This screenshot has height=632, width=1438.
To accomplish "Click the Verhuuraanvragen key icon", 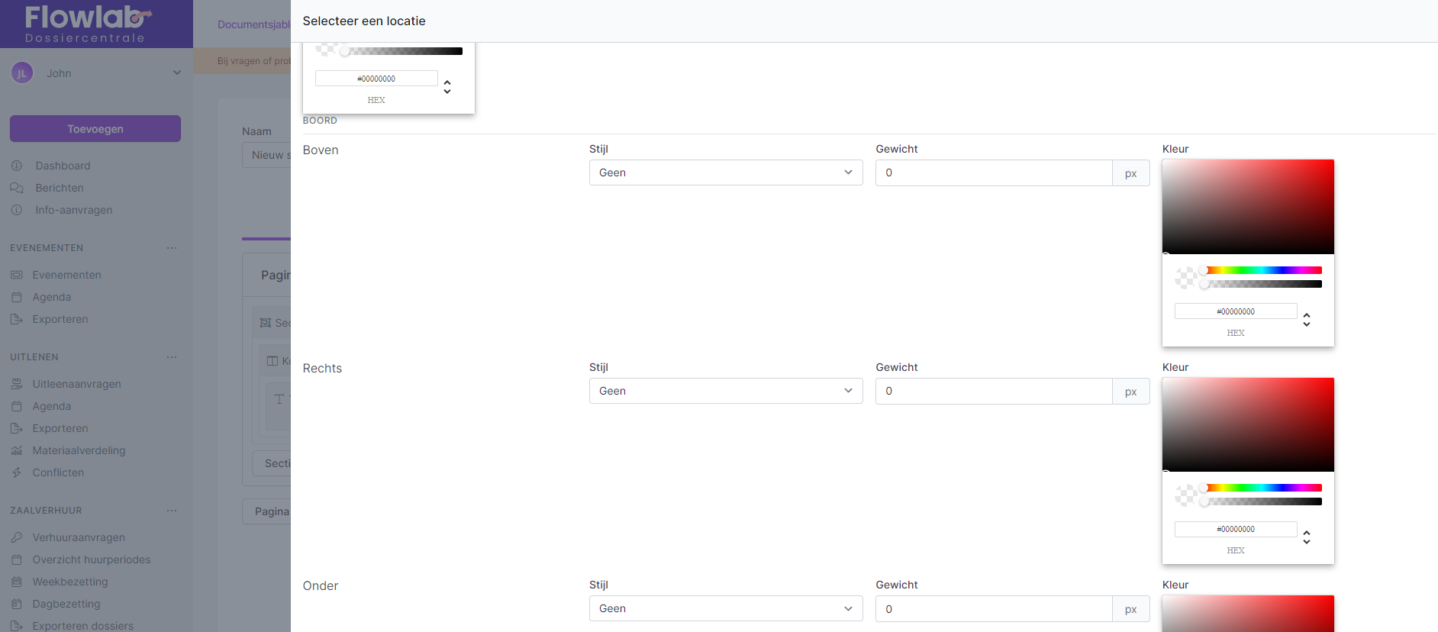I will click(17, 537).
